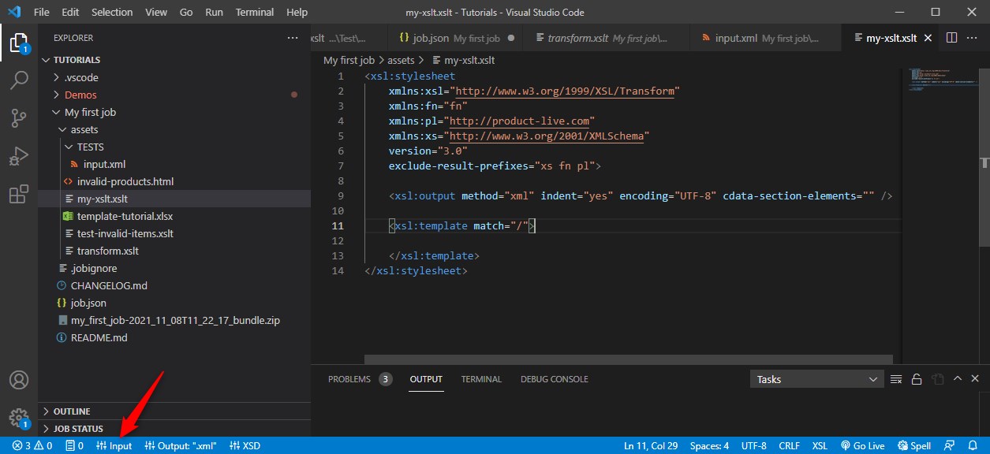Switch to the input.xml editor tab
The height and width of the screenshot is (454, 990).
pyautogui.click(x=738, y=38)
